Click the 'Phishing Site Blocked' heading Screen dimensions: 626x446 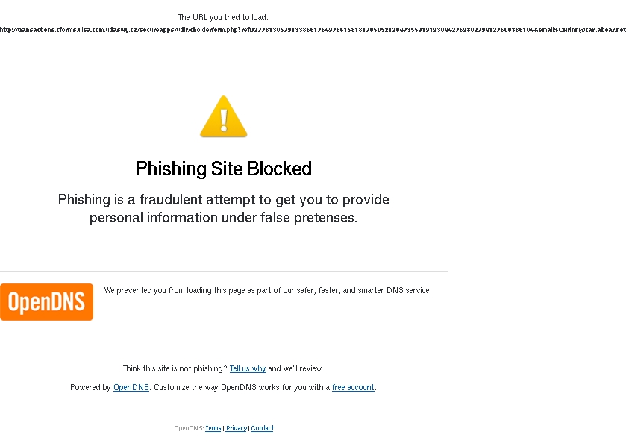pyautogui.click(x=224, y=169)
